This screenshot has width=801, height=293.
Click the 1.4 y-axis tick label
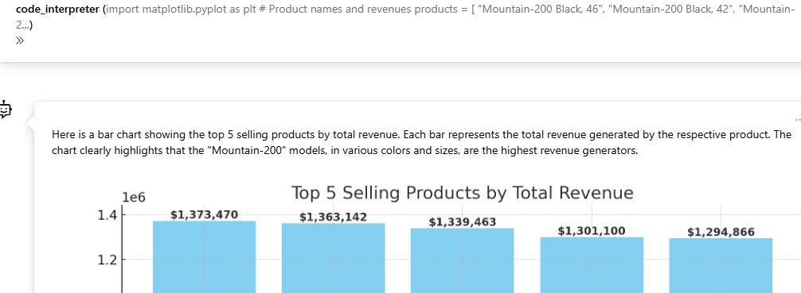pyautogui.click(x=107, y=215)
